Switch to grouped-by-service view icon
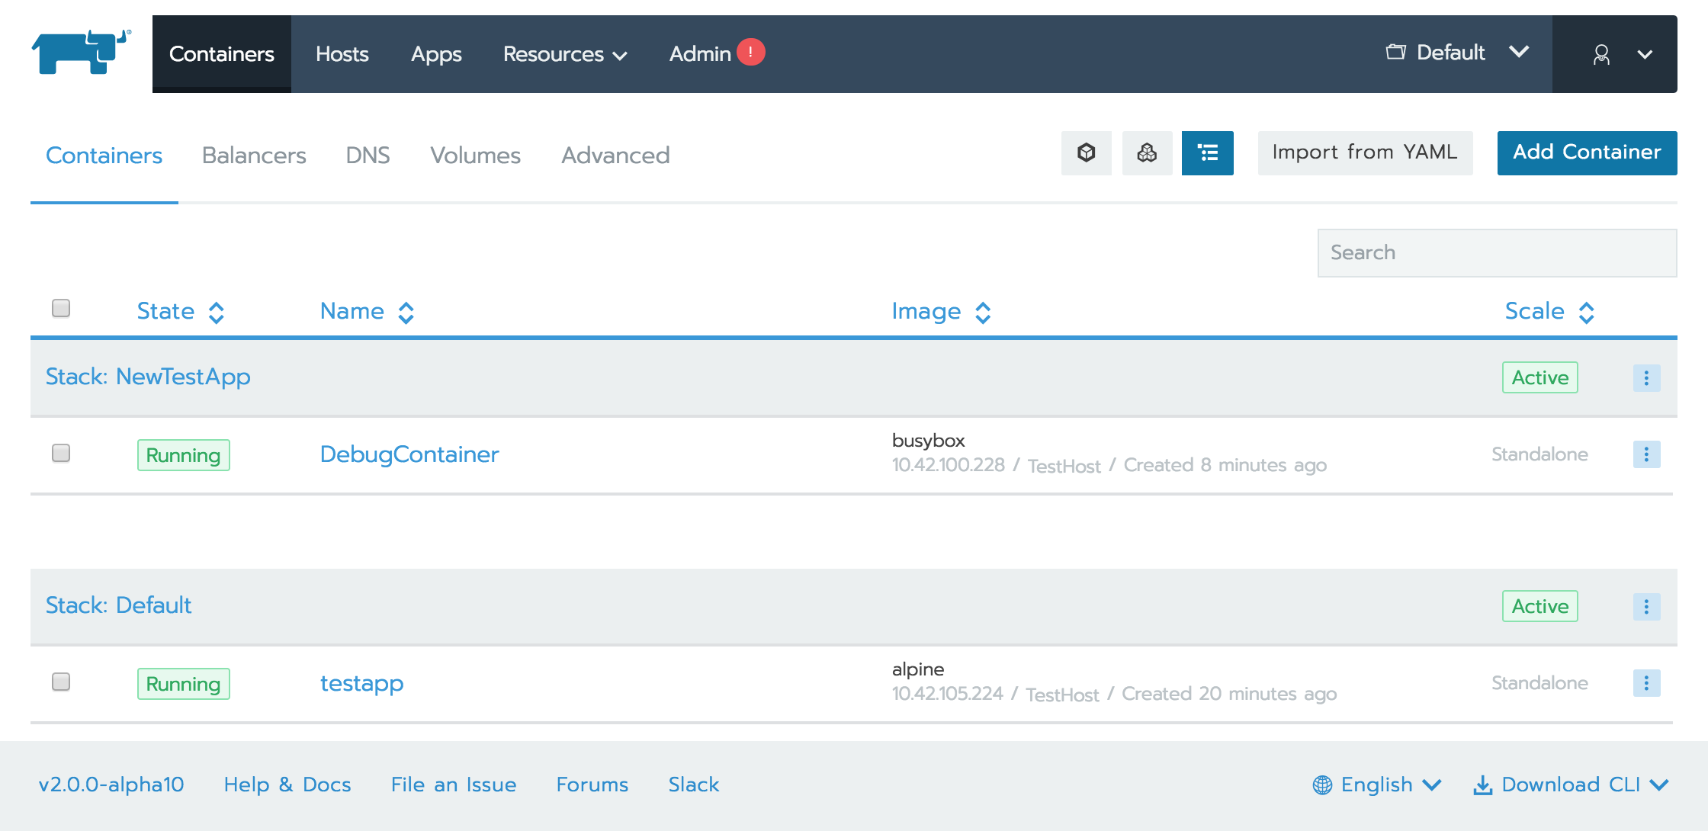The width and height of the screenshot is (1708, 831). coord(1147,153)
